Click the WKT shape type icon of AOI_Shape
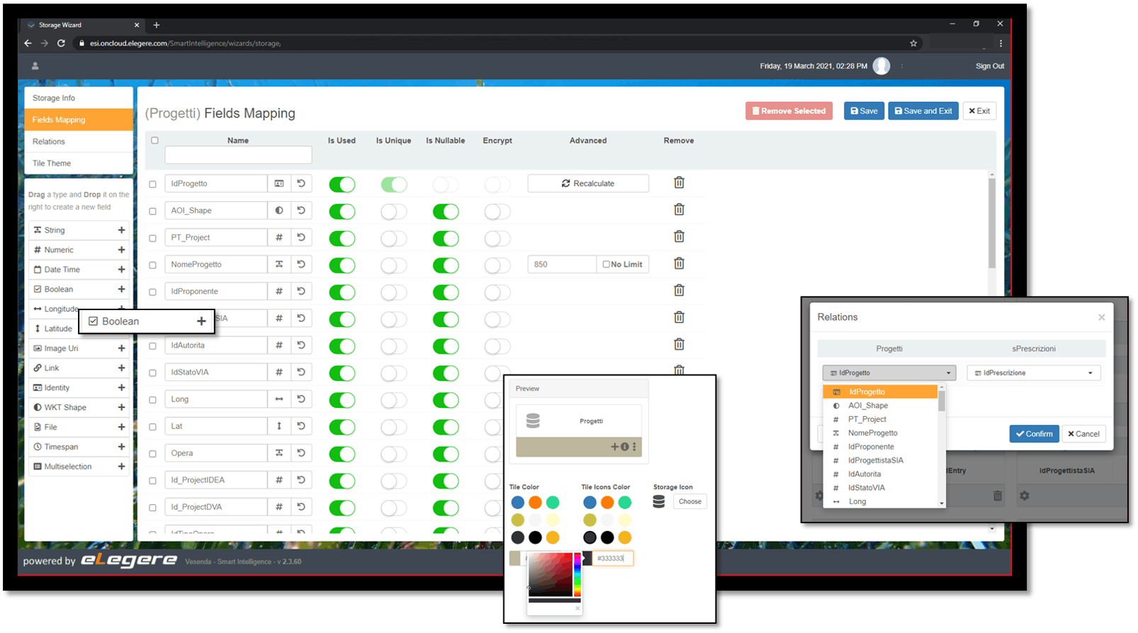The height and width of the screenshot is (633, 1138). click(279, 210)
